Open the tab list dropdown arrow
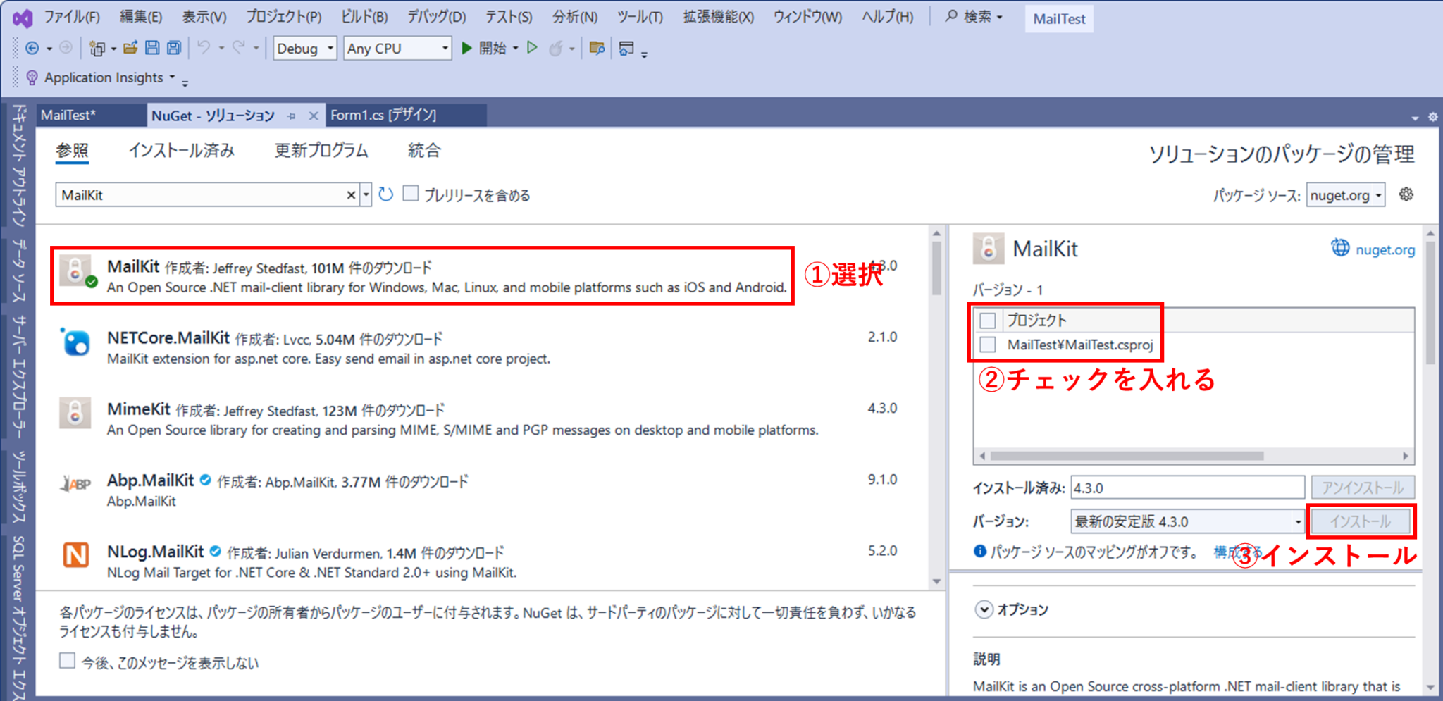Viewport: 1443px width, 701px height. (1415, 118)
